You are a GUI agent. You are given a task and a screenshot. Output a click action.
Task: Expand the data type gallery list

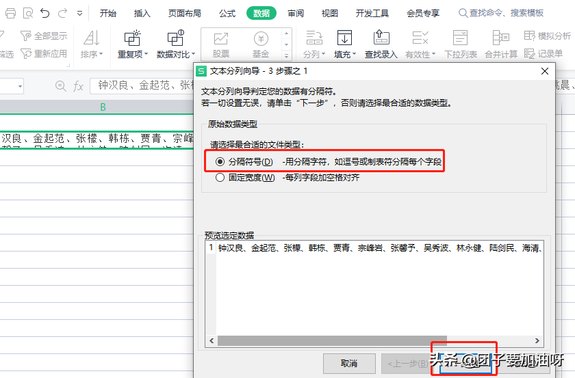click(286, 55)
